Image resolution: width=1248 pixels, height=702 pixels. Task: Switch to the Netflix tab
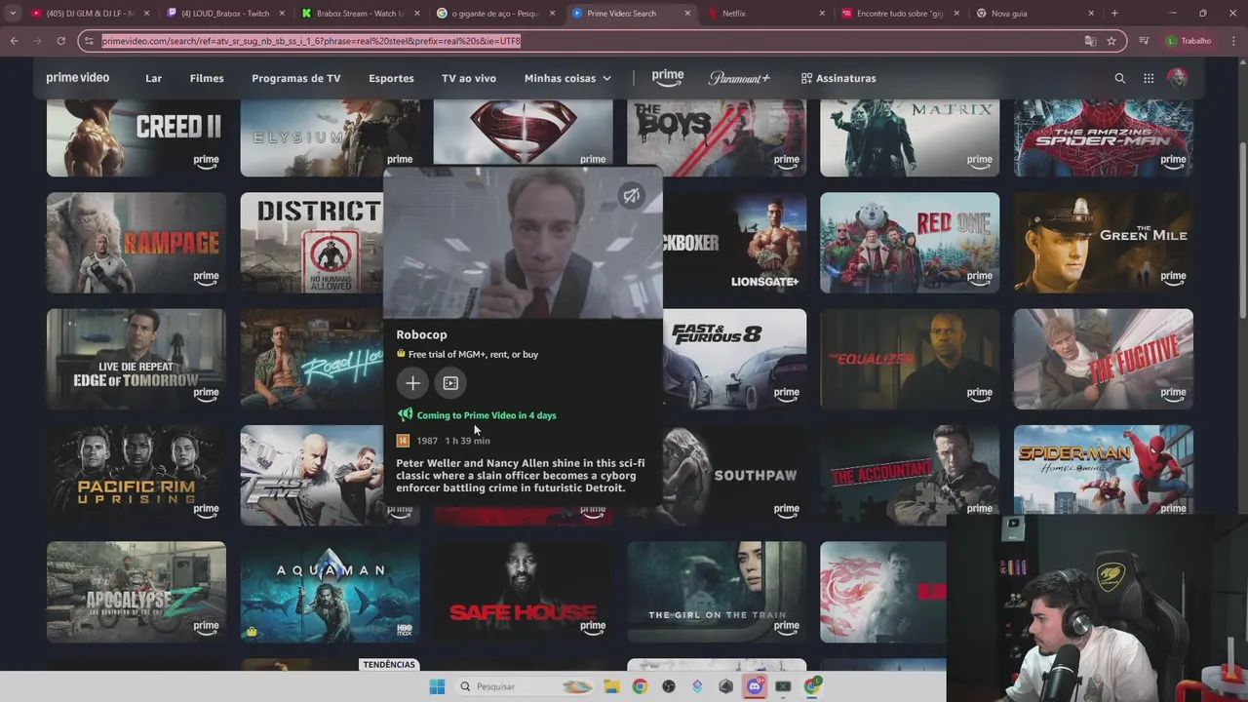point(765,14)
